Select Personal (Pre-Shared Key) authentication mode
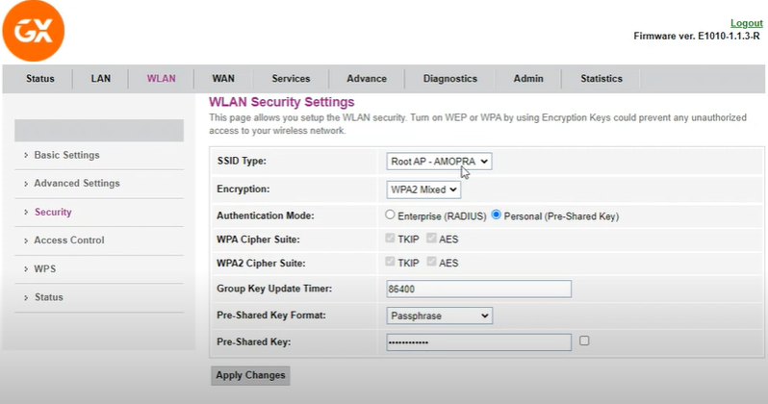This screenshot has height=404, width=768. [x=497, y=215]
